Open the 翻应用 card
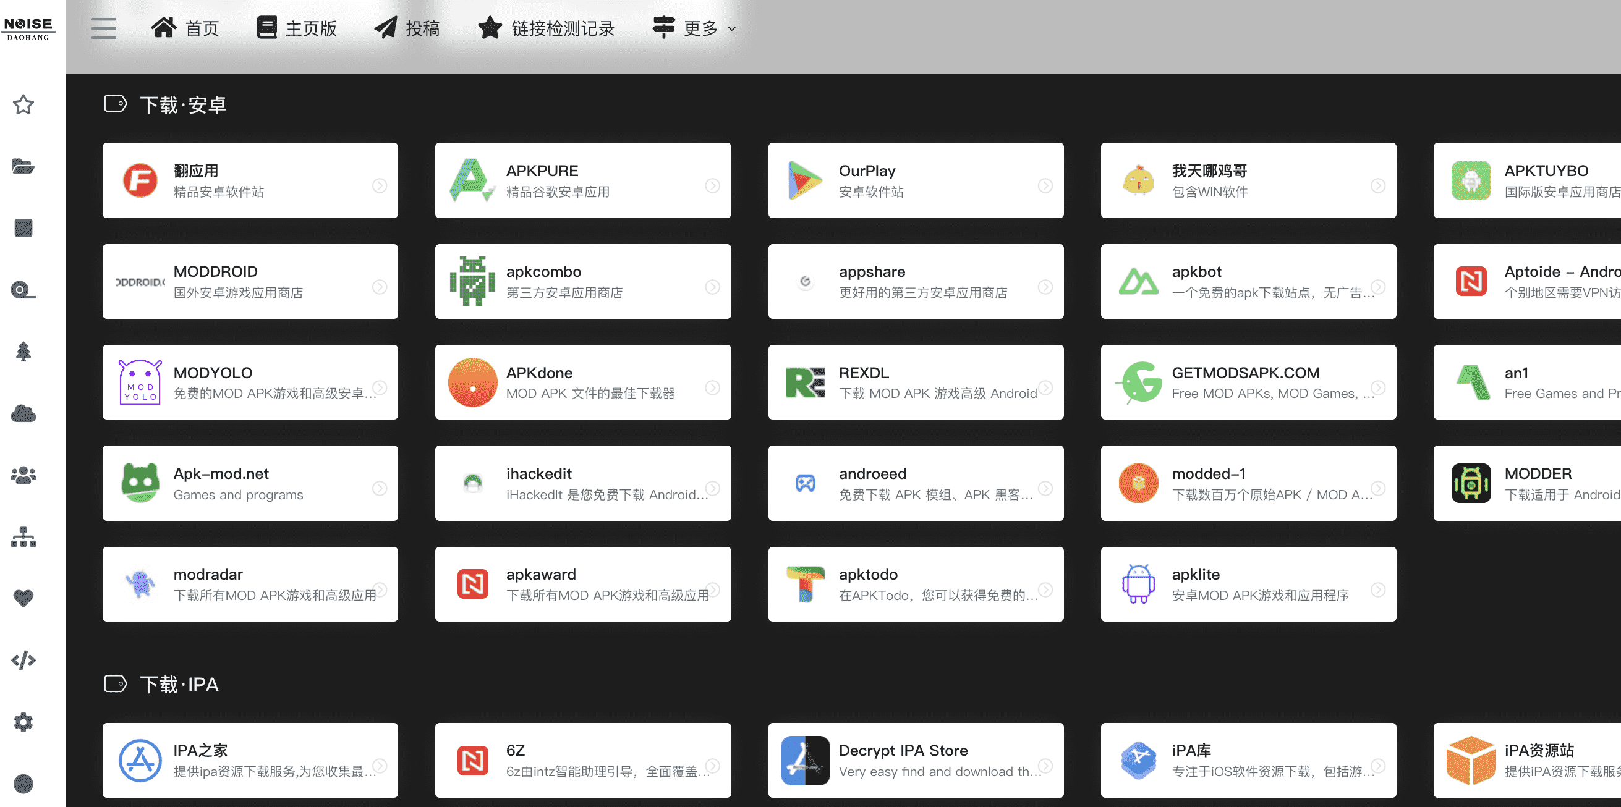The image size is (1621, 807). (250, 180)
